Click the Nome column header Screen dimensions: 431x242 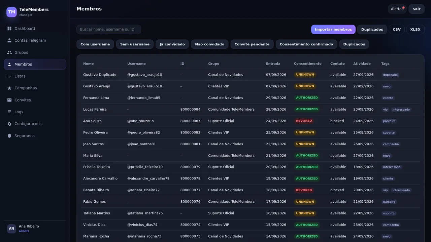(89, 64)
